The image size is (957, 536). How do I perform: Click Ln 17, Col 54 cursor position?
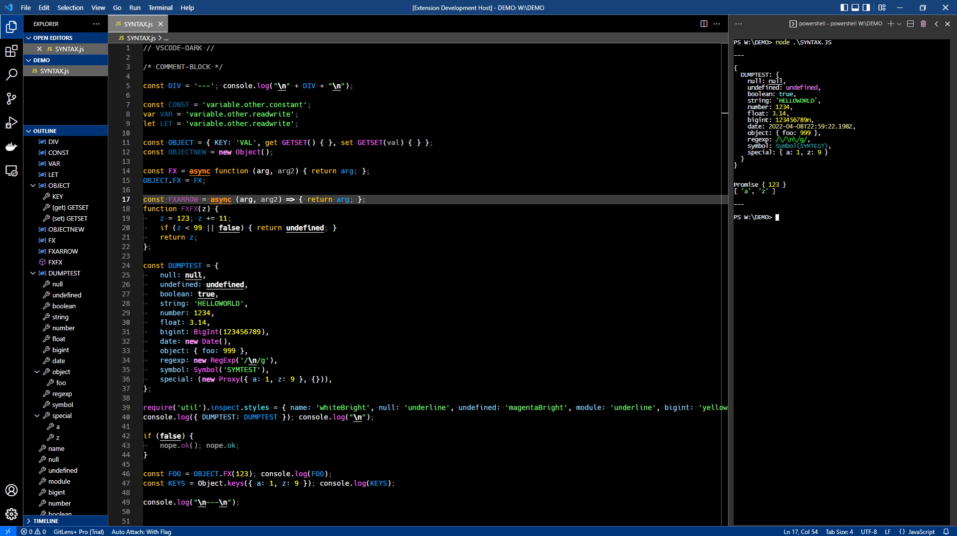point(800,532)
